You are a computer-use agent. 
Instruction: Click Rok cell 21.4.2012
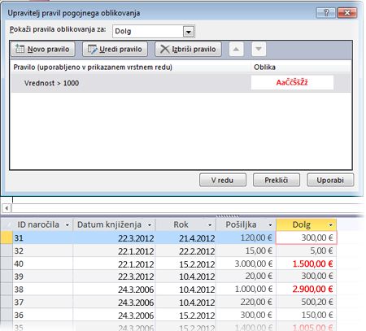(x=185, y=238)
